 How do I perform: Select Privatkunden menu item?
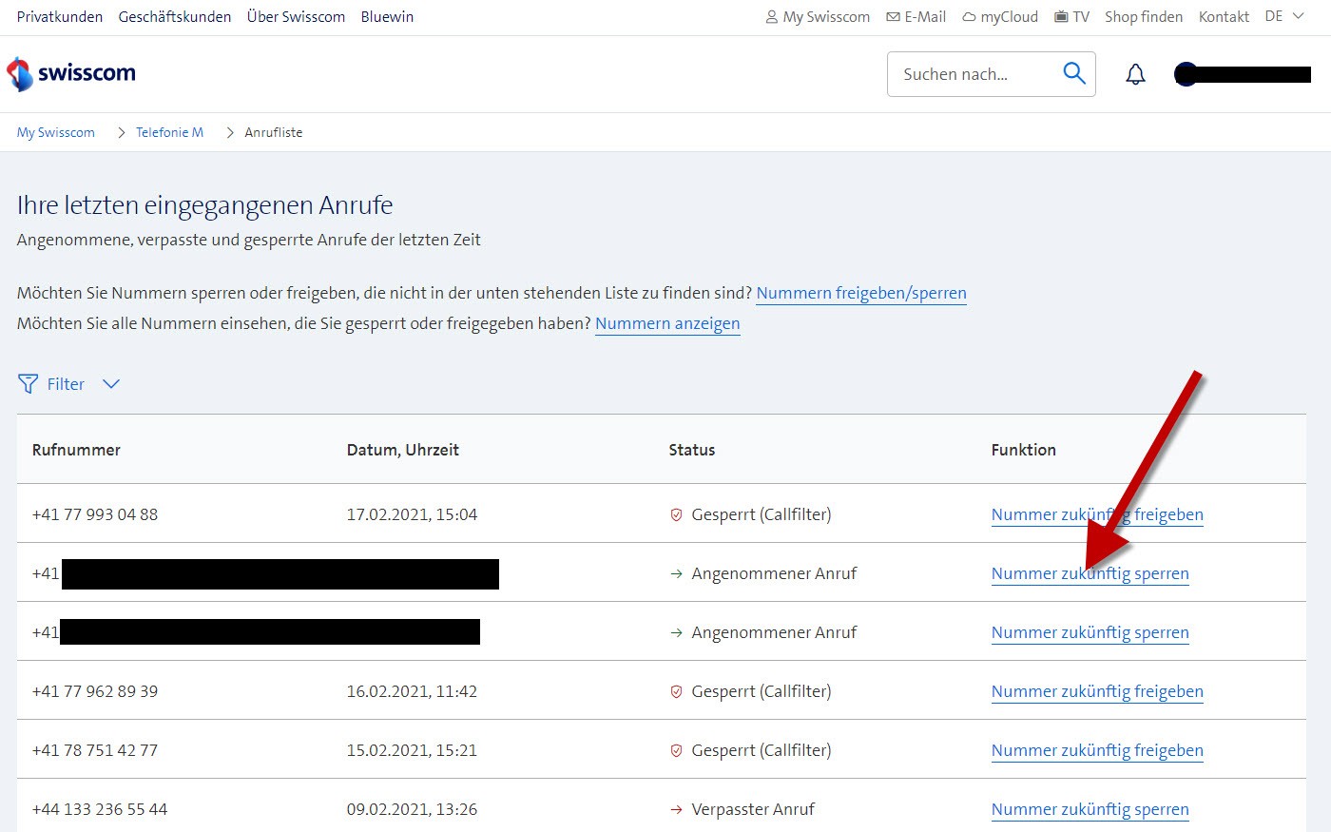60,17
